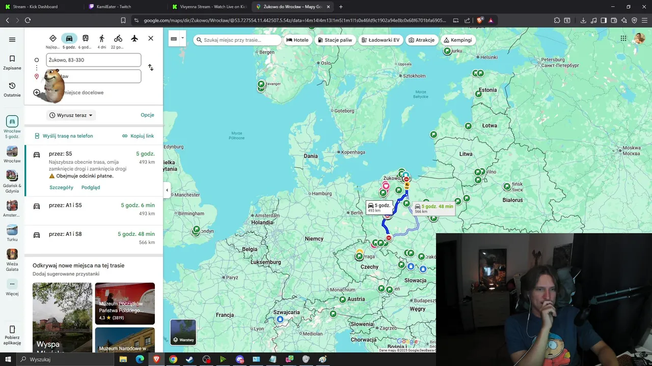This screenshot has height=366, width=652.
Task: Open browser downloads
Action: (583, 20)
